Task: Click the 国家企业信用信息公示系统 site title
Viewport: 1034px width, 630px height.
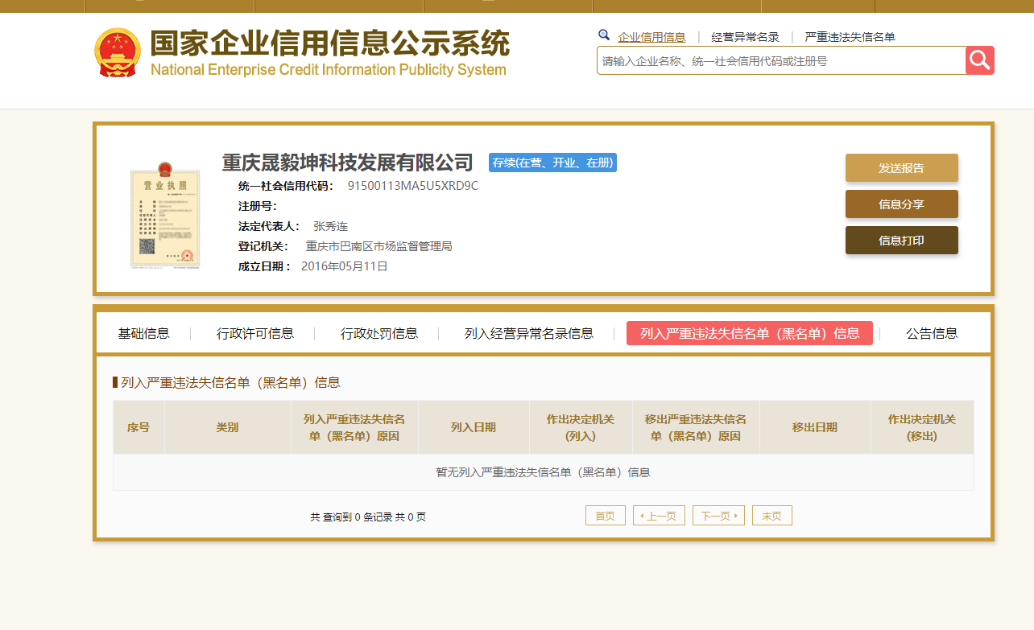Action: click(x=330, y=43)
